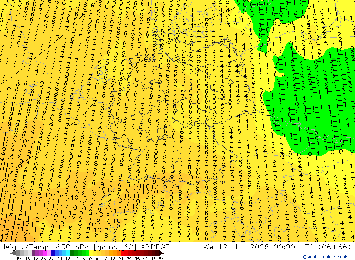Click the gray left arrow cap of the legend
355x260 pixels.
[13, 253]
